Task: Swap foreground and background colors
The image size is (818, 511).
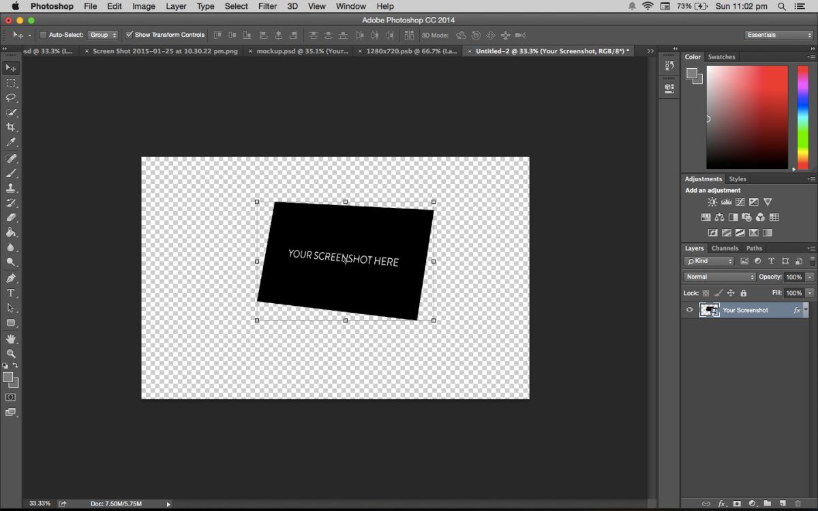Action: [16, 366]
